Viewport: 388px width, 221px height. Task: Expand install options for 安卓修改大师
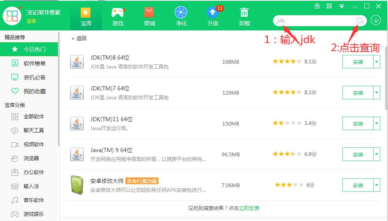[x=377, y=185]
